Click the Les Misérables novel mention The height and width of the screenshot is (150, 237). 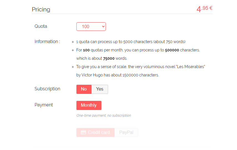(191, 67)
